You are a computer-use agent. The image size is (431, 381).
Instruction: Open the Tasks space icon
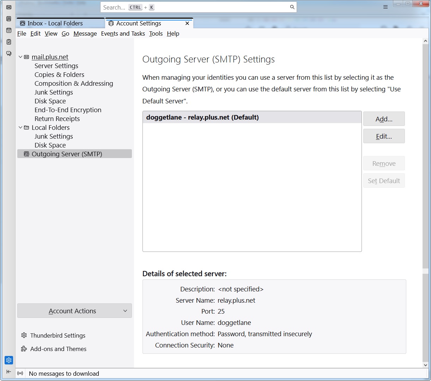coord(9,42)
